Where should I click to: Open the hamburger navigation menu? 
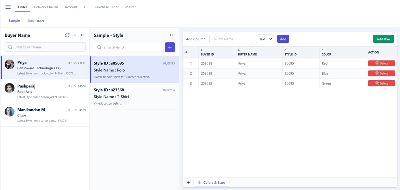tap(8, 7)
